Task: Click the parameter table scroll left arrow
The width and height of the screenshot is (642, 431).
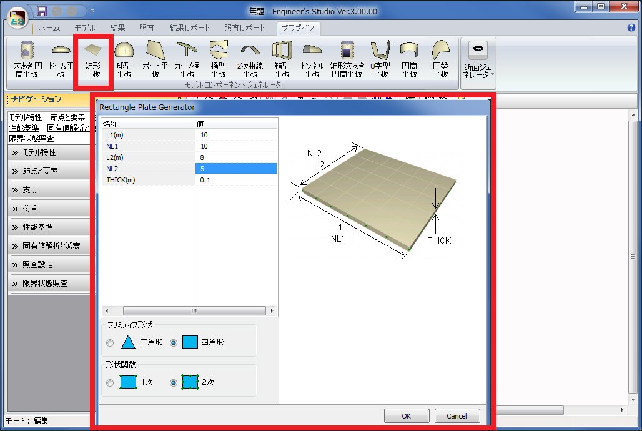Action: 107,310
